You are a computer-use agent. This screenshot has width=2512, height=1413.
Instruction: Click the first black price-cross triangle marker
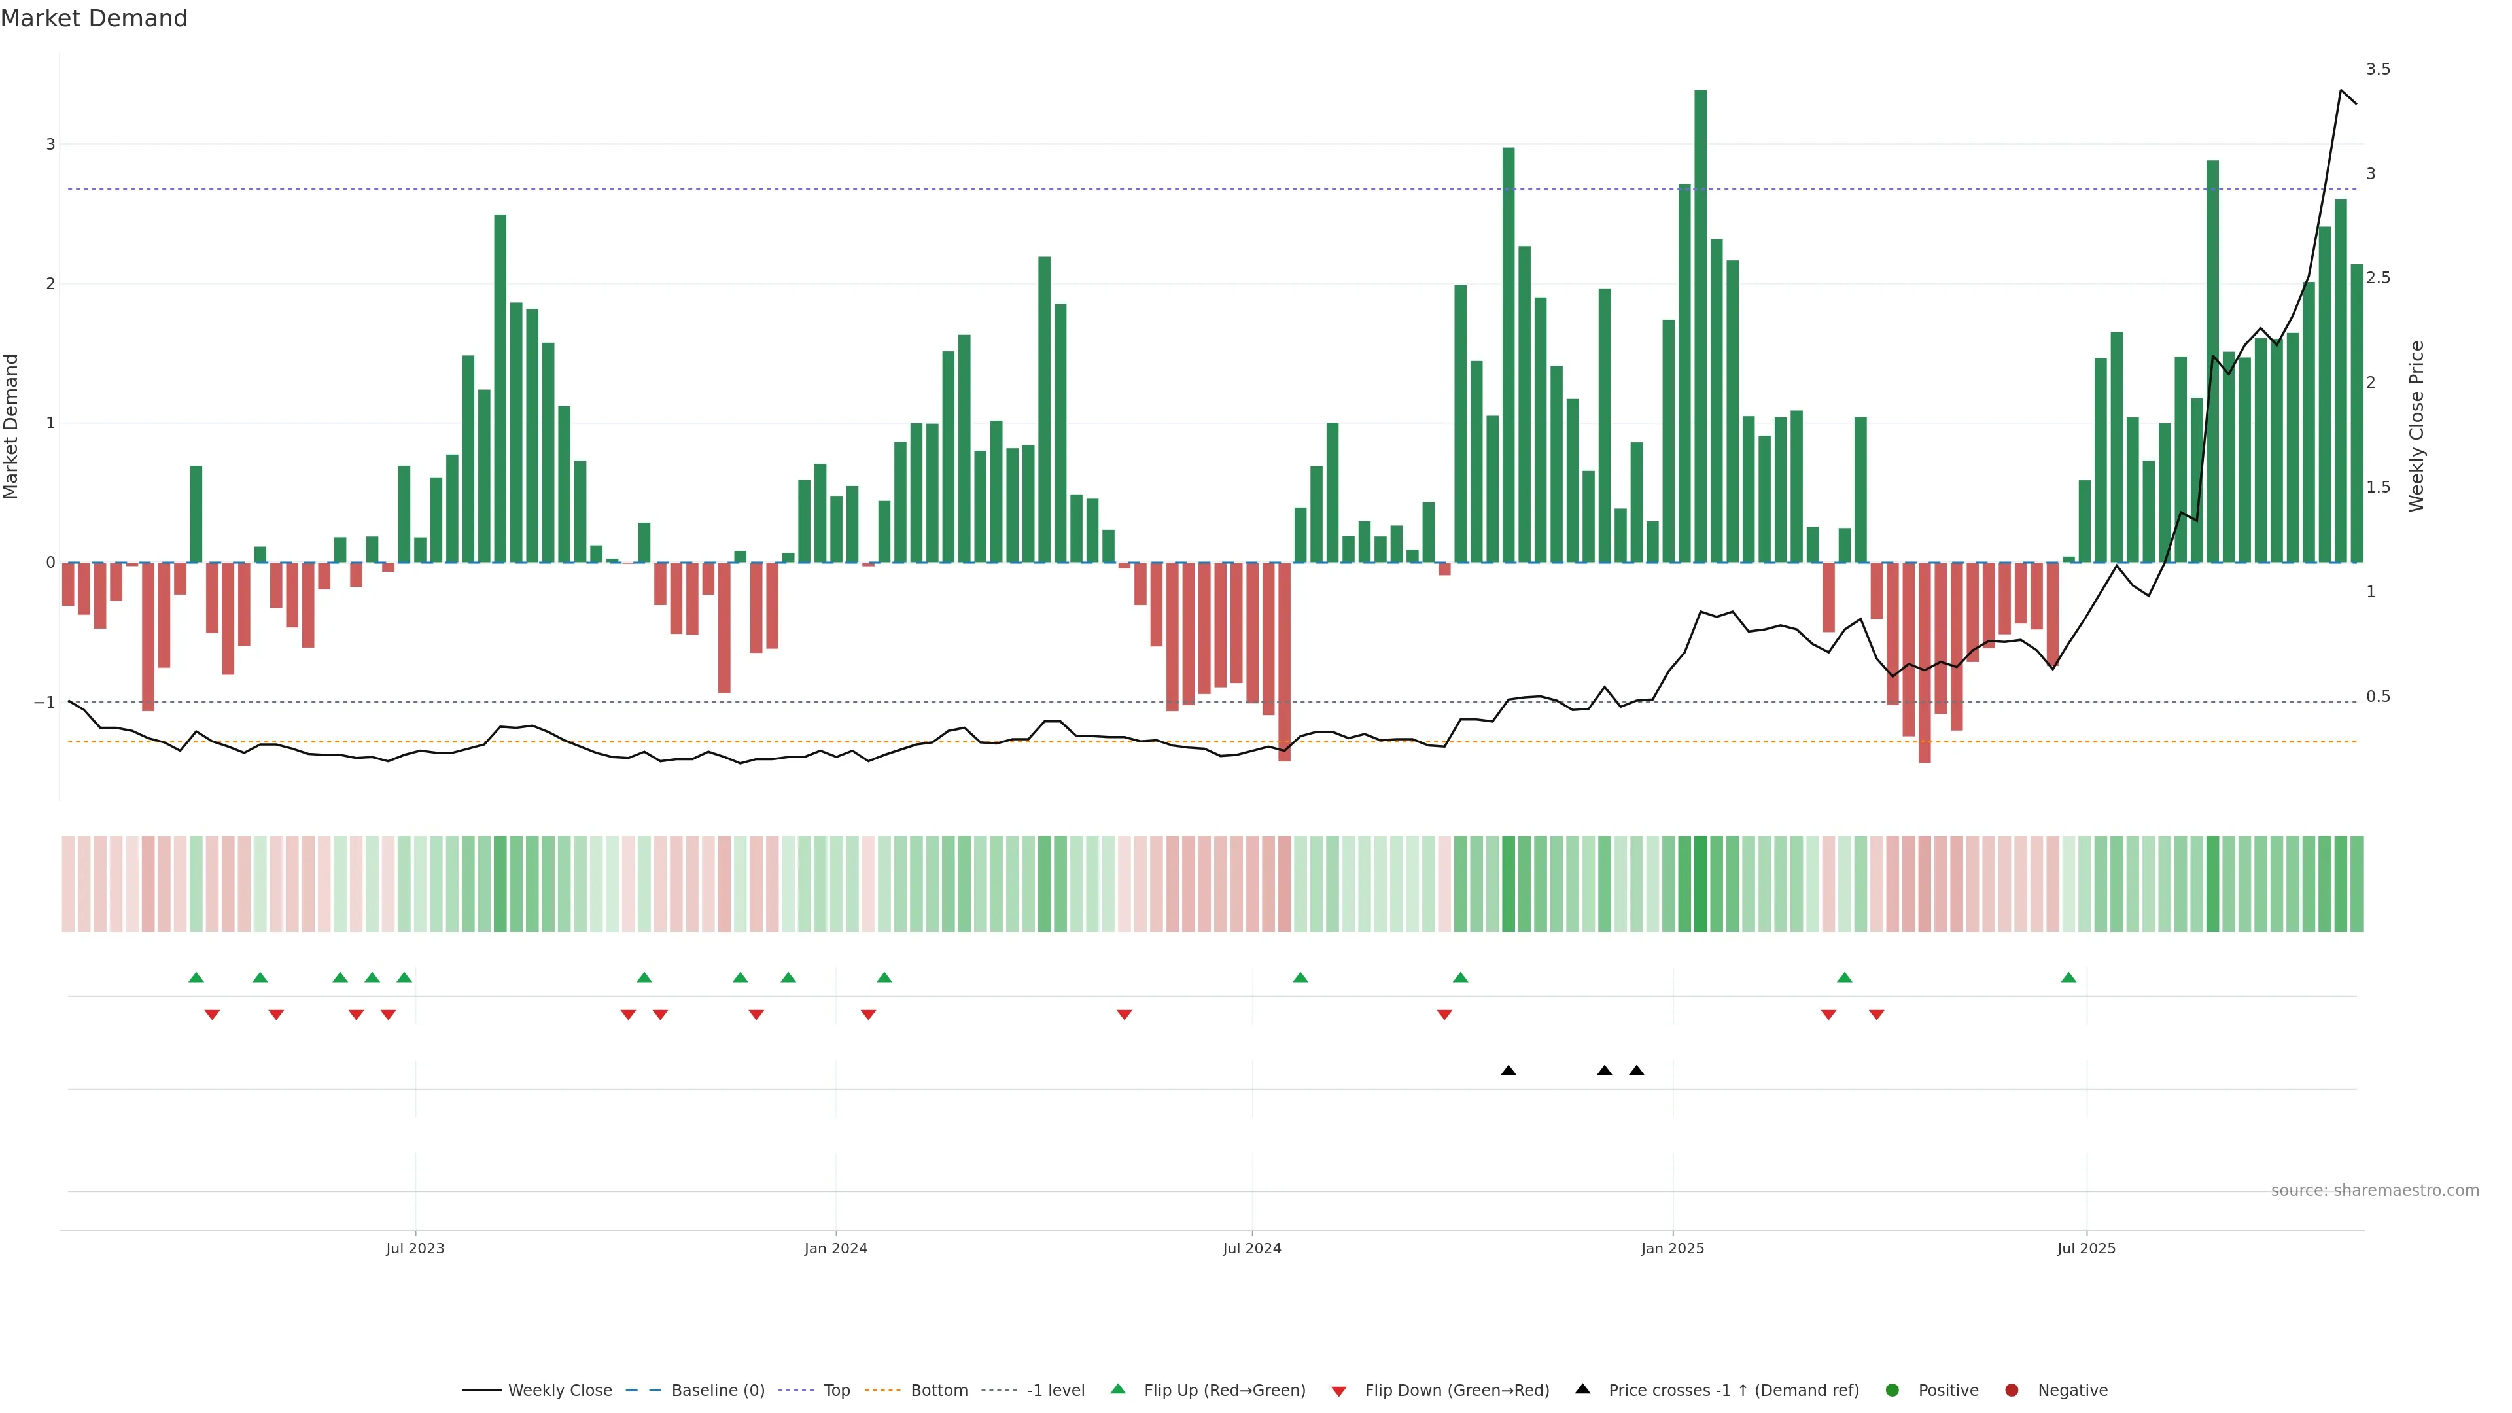(1509, 1071)
